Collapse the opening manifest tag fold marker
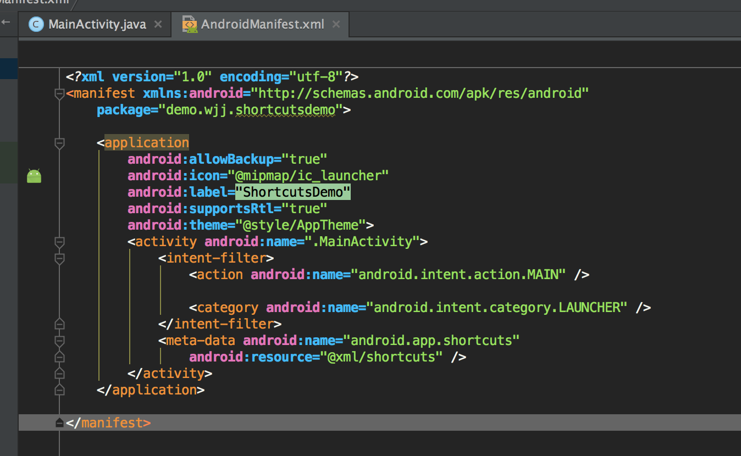 pos(59,94)
